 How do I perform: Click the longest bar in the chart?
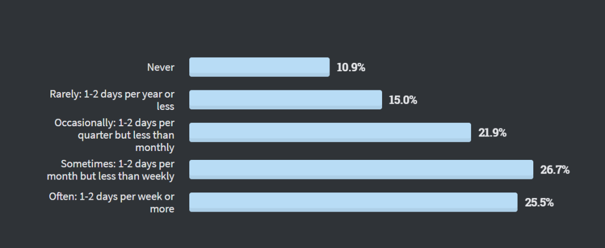361,169
